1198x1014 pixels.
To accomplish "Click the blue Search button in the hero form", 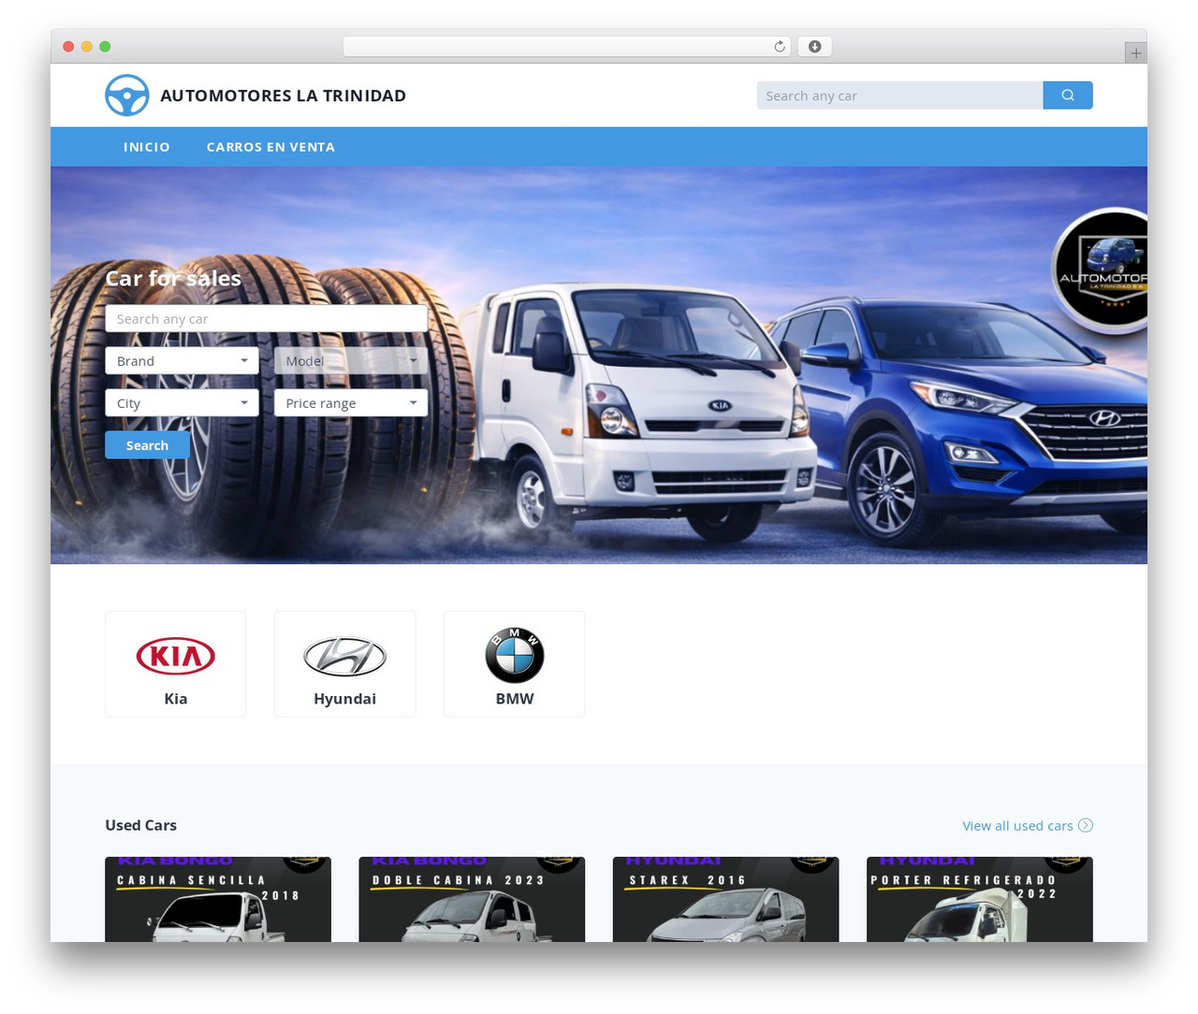I will click(x=147, y=445).
